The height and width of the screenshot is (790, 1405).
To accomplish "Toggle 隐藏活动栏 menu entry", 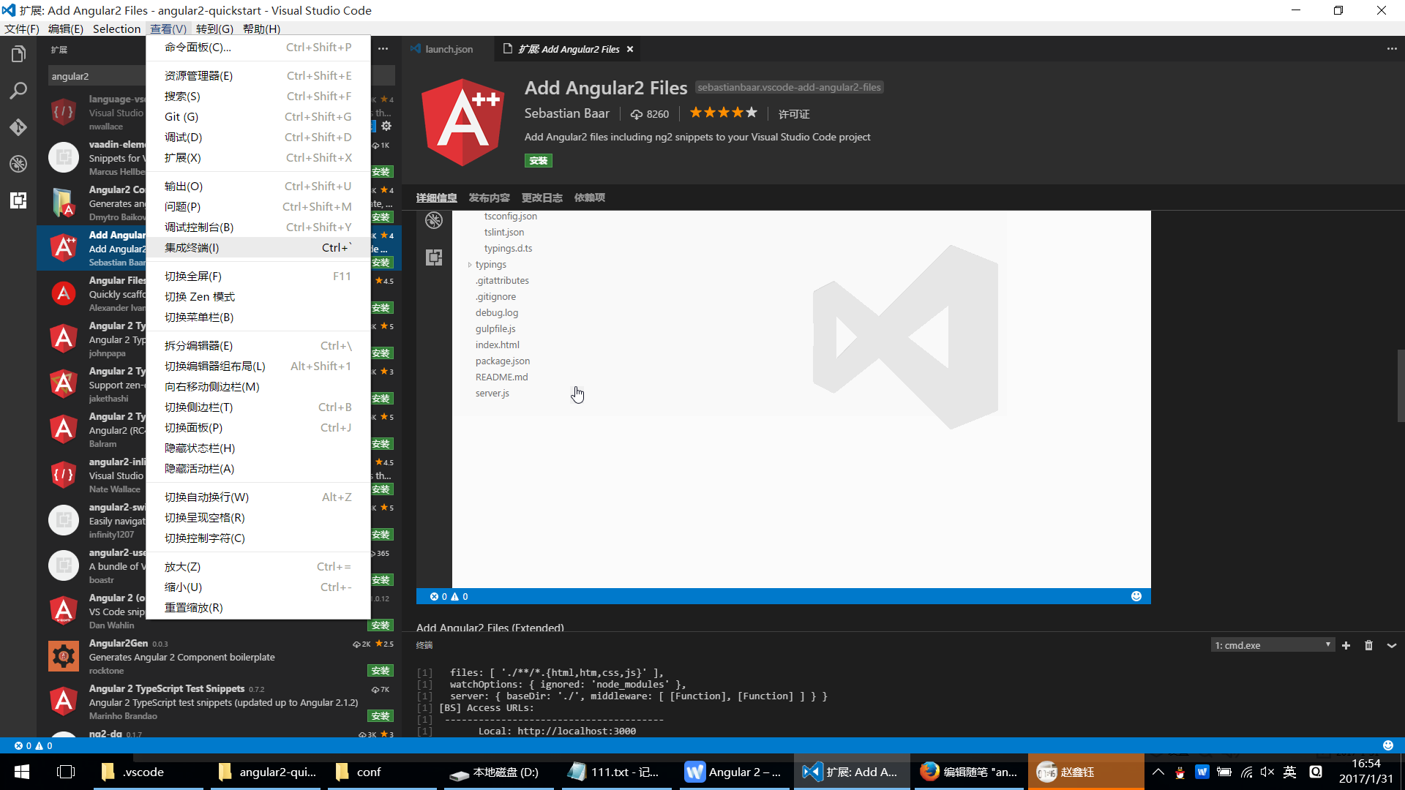I will click(258, 468).
